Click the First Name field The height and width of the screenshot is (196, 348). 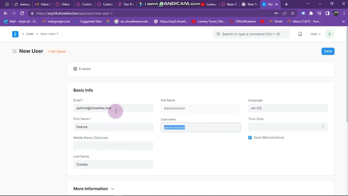click(113, 127)
